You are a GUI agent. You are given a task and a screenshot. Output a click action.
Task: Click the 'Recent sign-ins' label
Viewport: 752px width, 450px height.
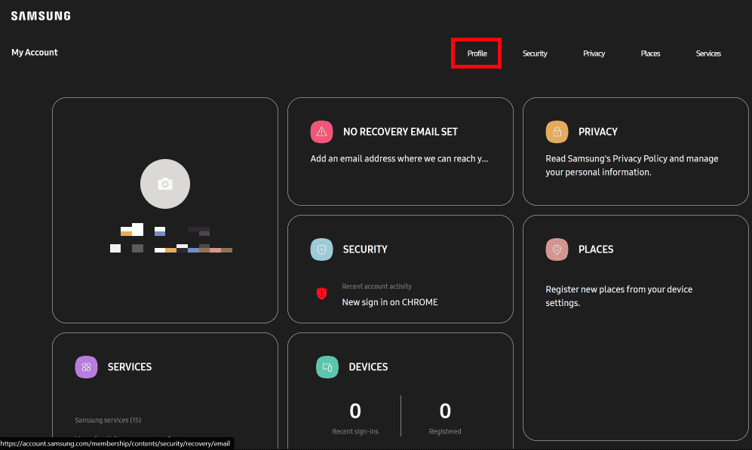click(355, 432)
